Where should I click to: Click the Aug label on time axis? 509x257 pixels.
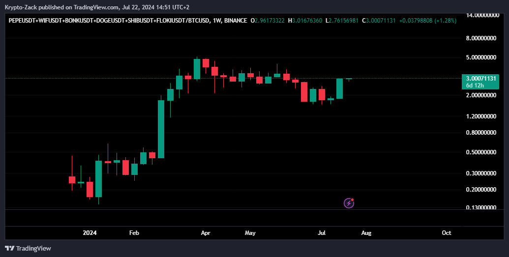point(366,232)
